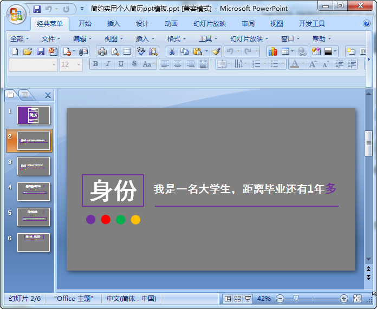
Task: Click zoom out minus button
Action: (280, 299)
